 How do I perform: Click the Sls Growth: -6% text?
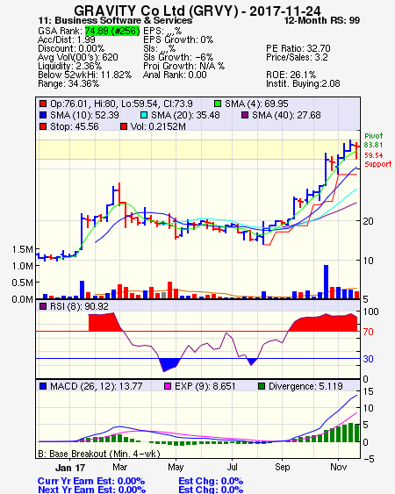[x=178, y=57]
